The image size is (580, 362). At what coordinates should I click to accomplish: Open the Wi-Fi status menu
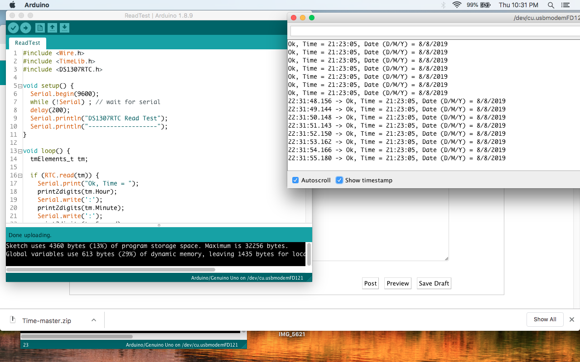[x=456, y=5]
